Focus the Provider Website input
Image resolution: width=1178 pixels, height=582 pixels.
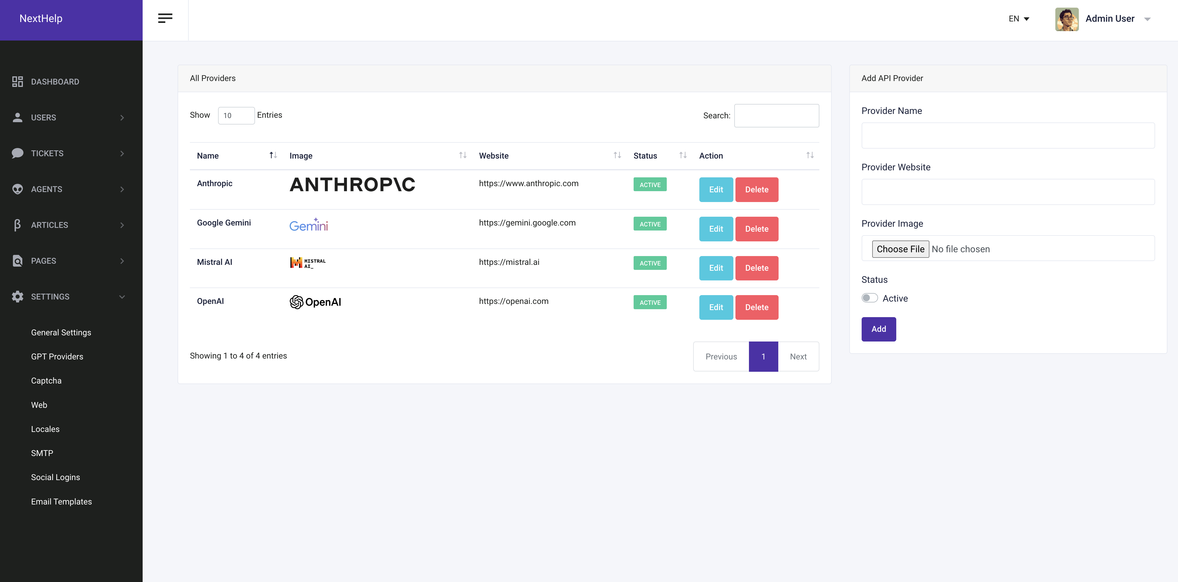click(1008, 192)
